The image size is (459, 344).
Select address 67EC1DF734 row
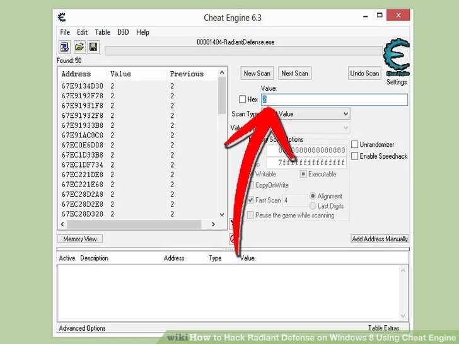(x=139, y=165)
